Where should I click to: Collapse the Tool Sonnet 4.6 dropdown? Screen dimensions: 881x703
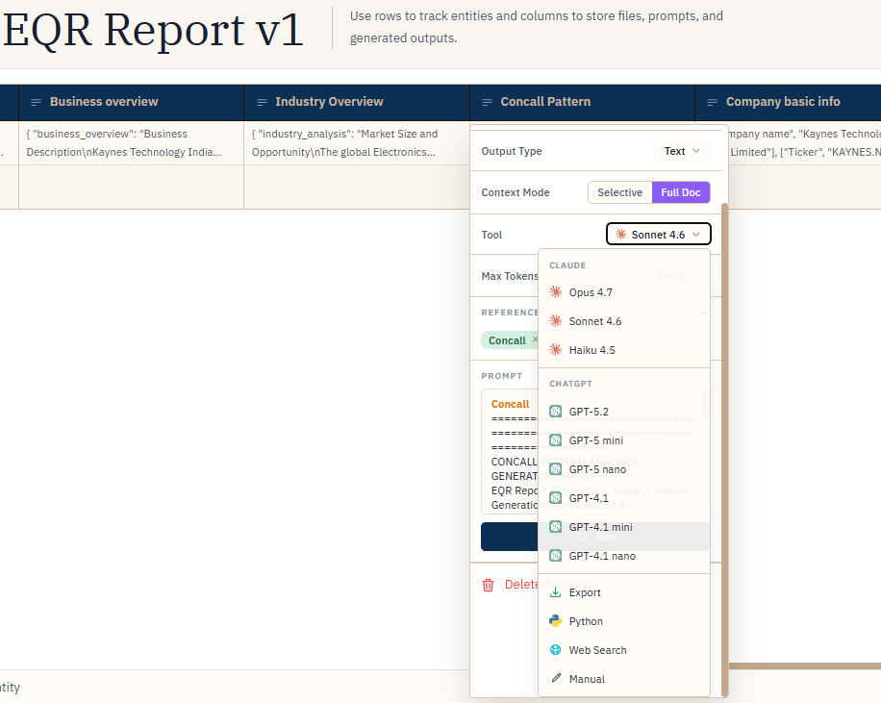tap(659, 235)
